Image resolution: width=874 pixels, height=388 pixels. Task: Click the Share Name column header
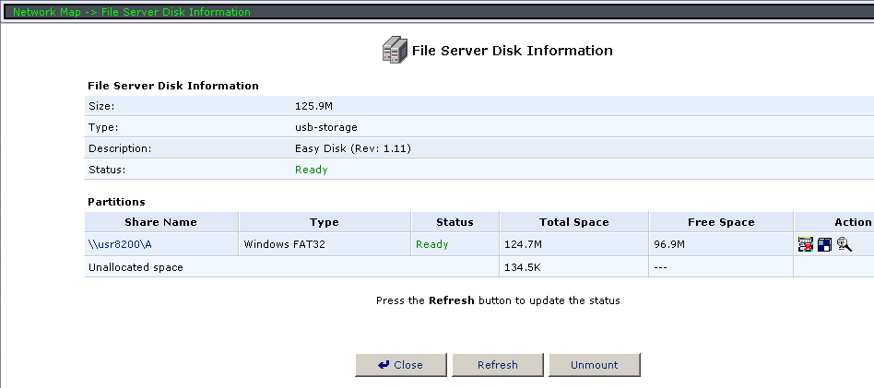pos(161,222)
